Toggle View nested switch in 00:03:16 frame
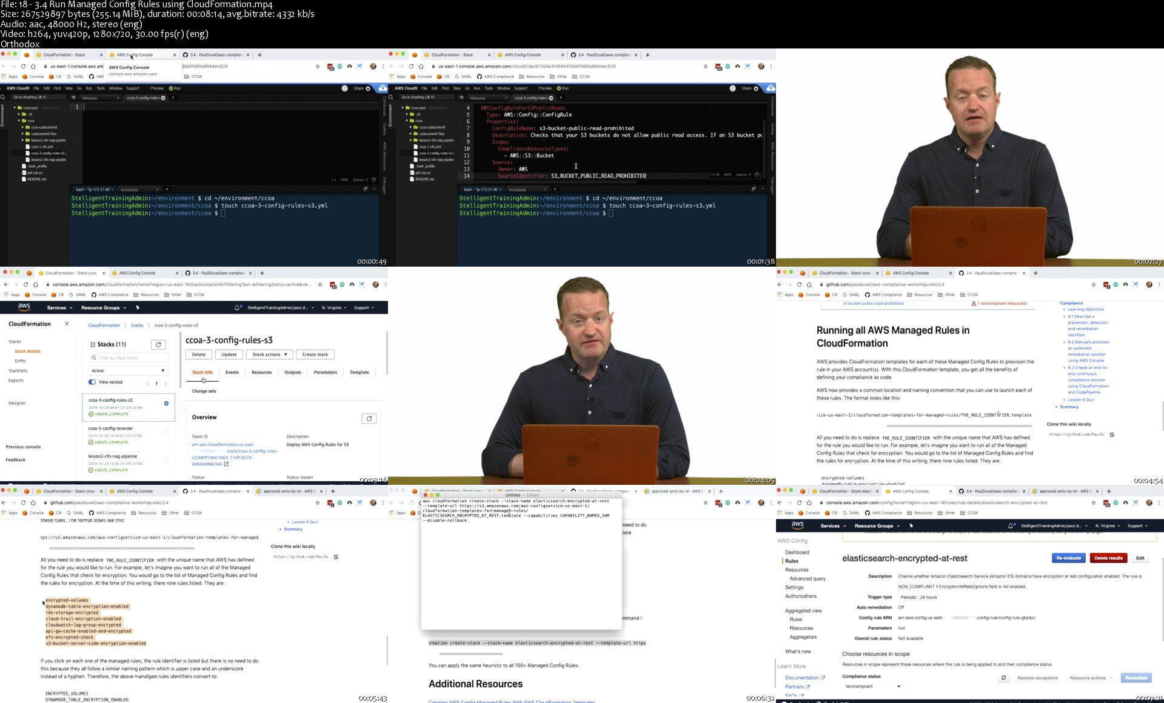 click(x=92, y=382)
